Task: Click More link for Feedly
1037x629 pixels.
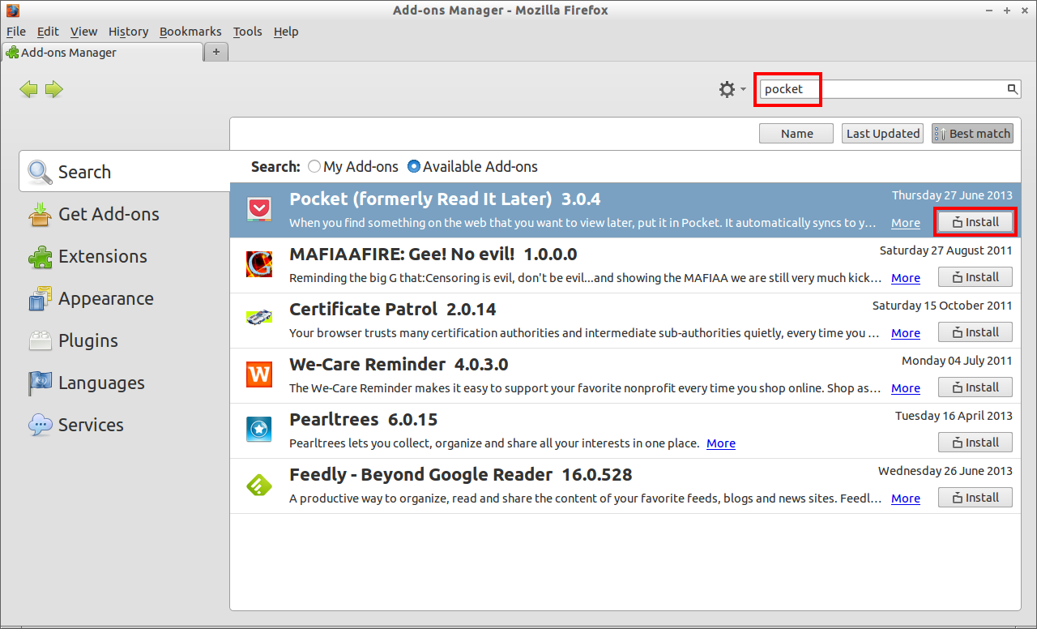Action: pyautogui.click(x=906, y=498)
